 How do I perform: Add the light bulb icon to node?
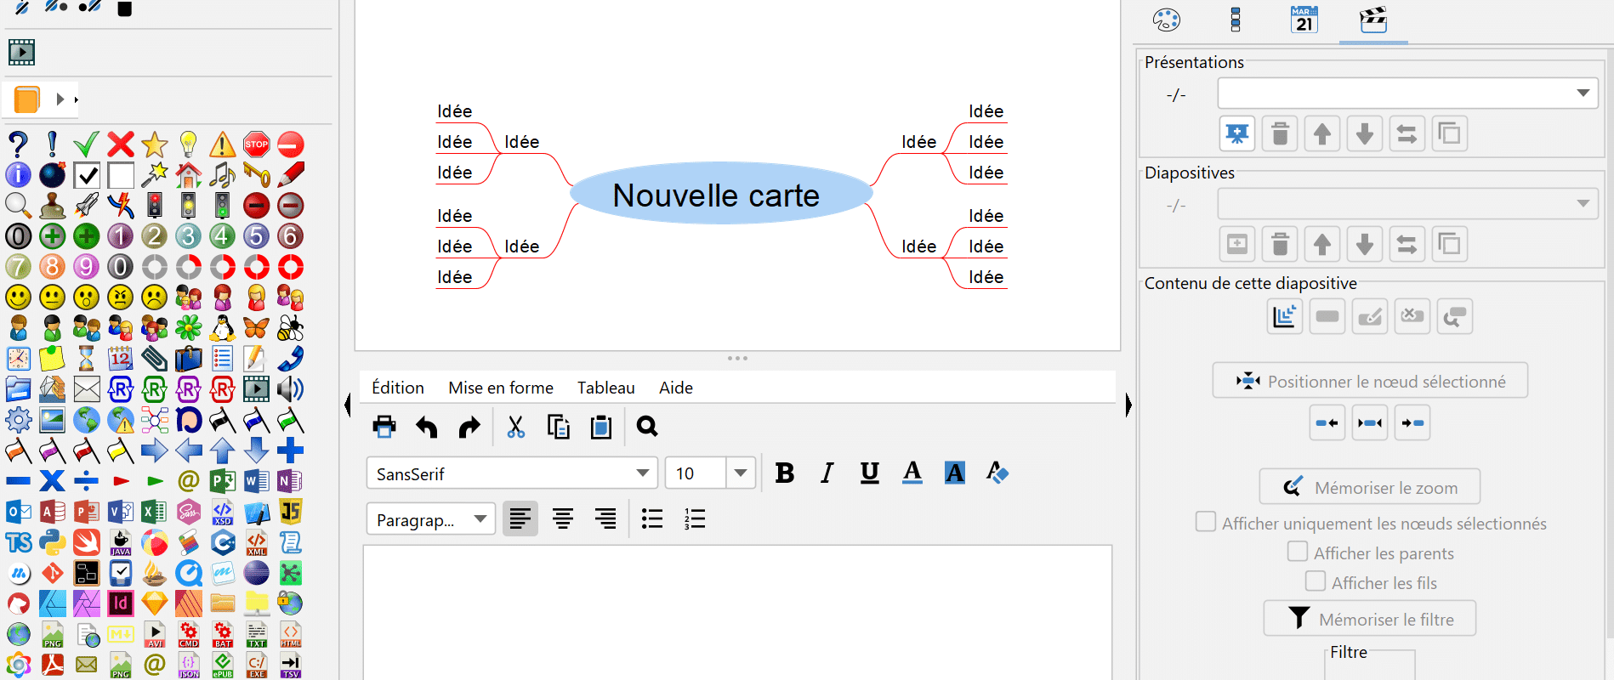[189, 144]
